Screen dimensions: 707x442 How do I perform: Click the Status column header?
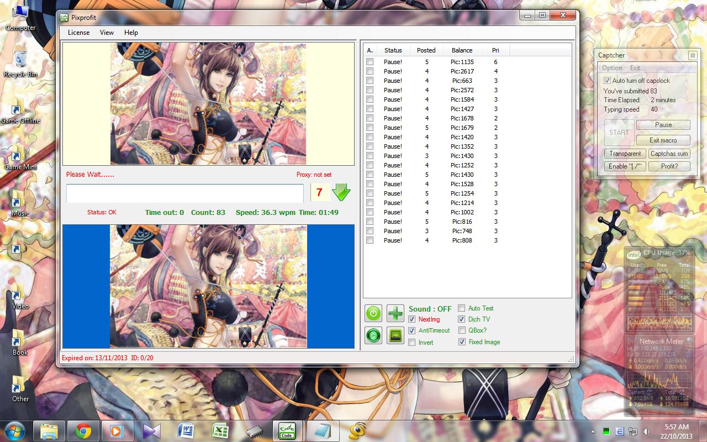coord(393,50)
